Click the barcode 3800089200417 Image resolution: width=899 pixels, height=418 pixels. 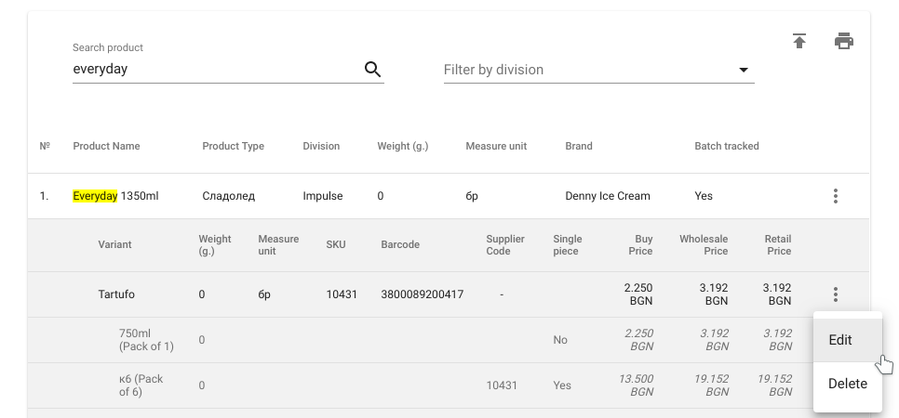(423, 294)
